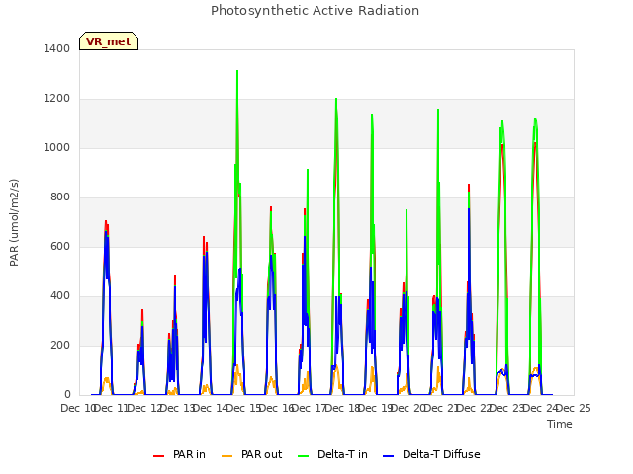The height and width of the screenshot is (474, 633).
Task: Click the y-axis label PAR (umol/m2/s)
Action: (14, 222)
